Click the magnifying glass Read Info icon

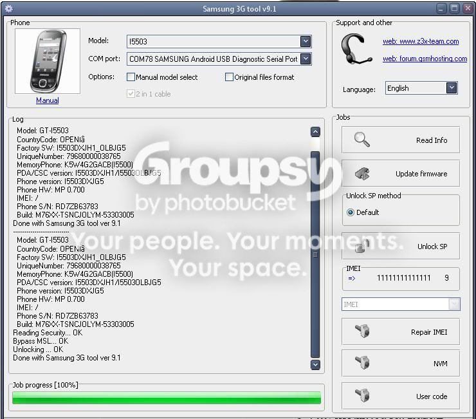(362, 140)
